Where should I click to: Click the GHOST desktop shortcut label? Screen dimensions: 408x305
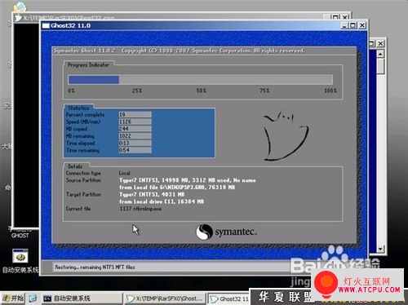pos(20,236)
